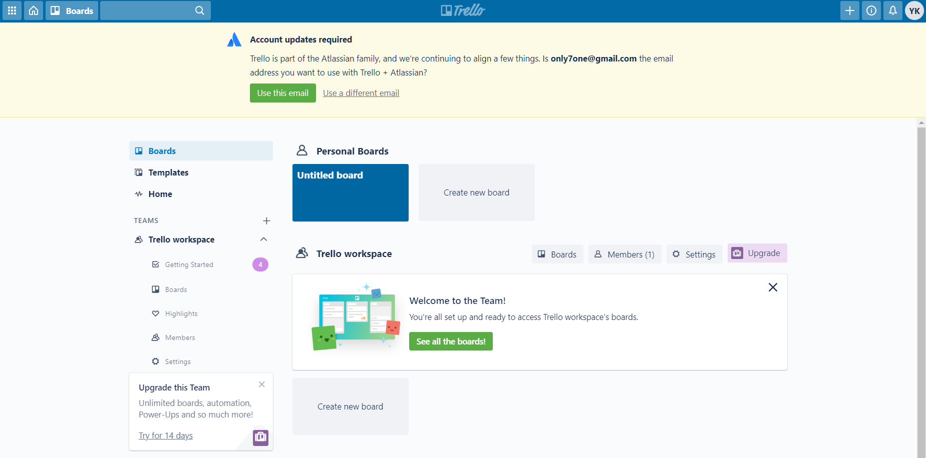This screenshot has height=458, width=926.
Task: Click the search magnifier icon
Action: (199, 10)
